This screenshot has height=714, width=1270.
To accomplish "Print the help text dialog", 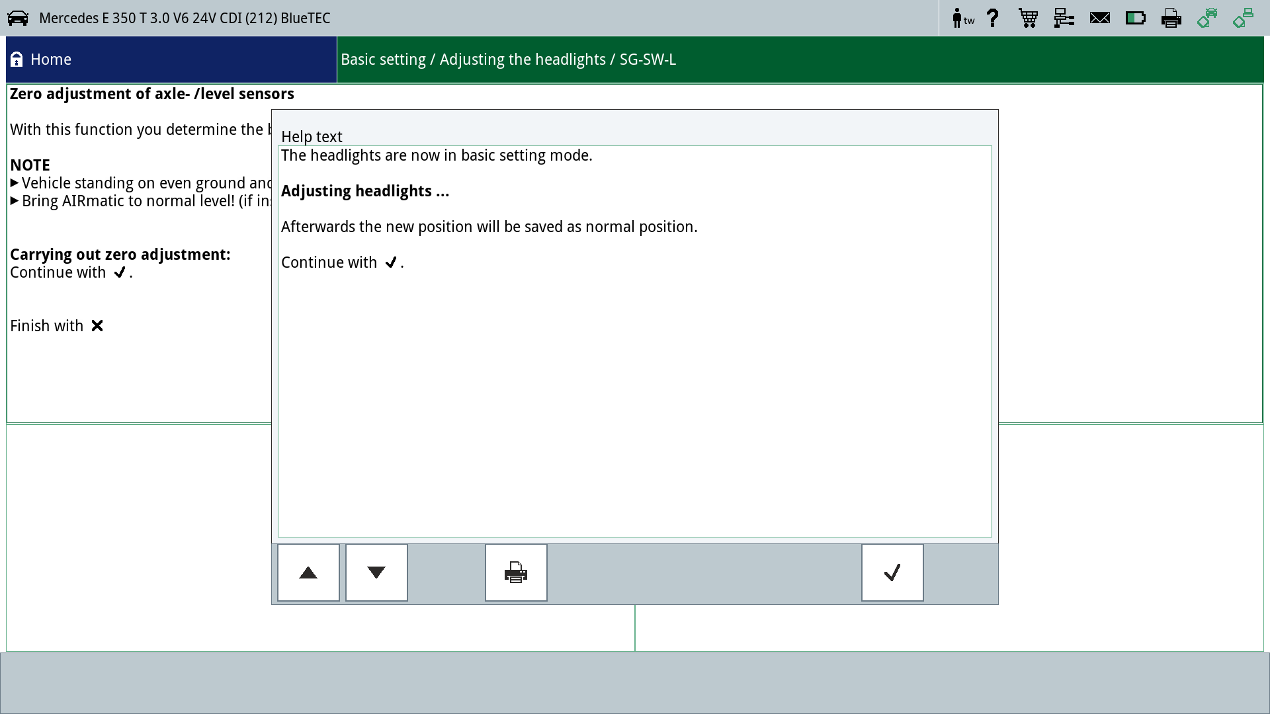I will coord(516,573).
